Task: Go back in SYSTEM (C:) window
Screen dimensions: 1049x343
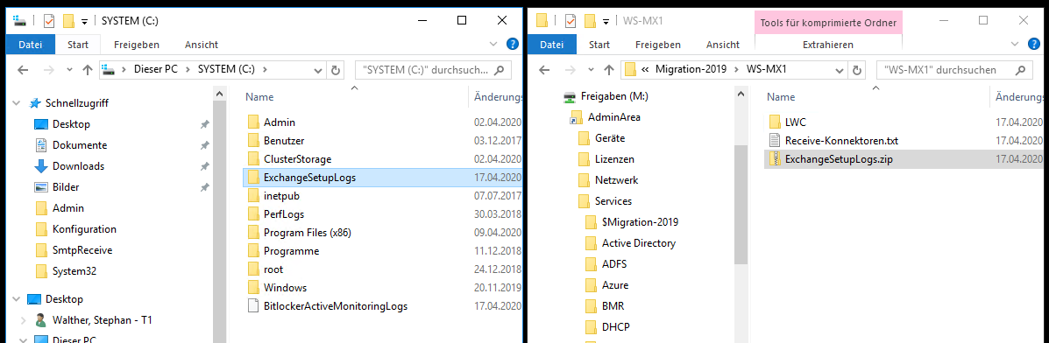Action: tap(23, 69)
